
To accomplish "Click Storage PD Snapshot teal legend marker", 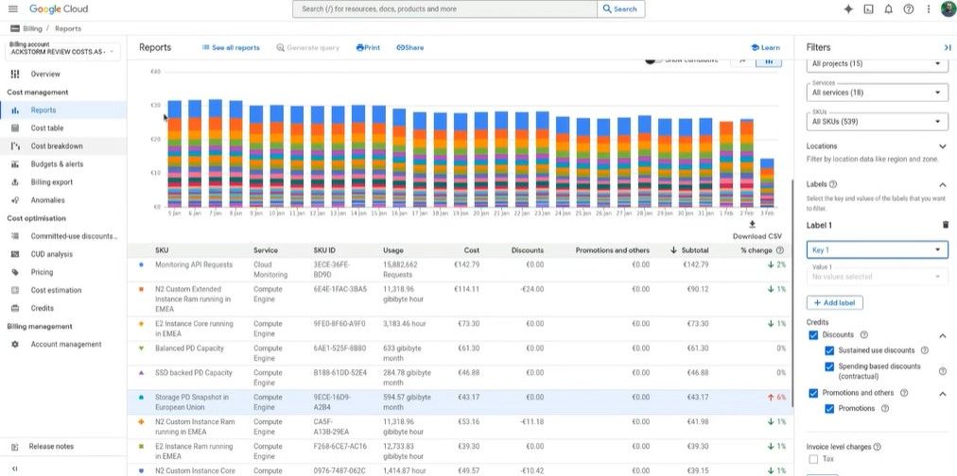I will click(141, 397).
